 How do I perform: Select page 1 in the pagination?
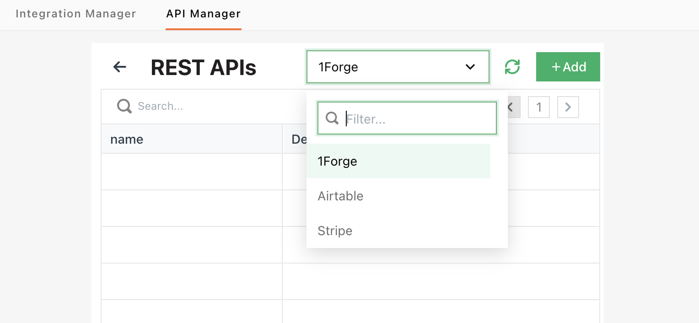539,107
